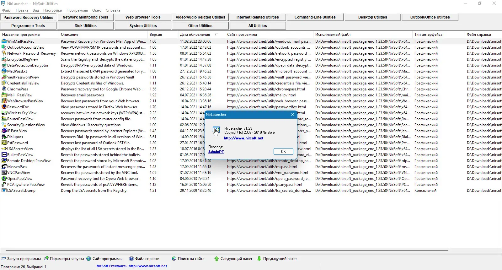502x270 pixels.
Task: Switch to Network Monitoring Tools tab
Action: point(85,17)
